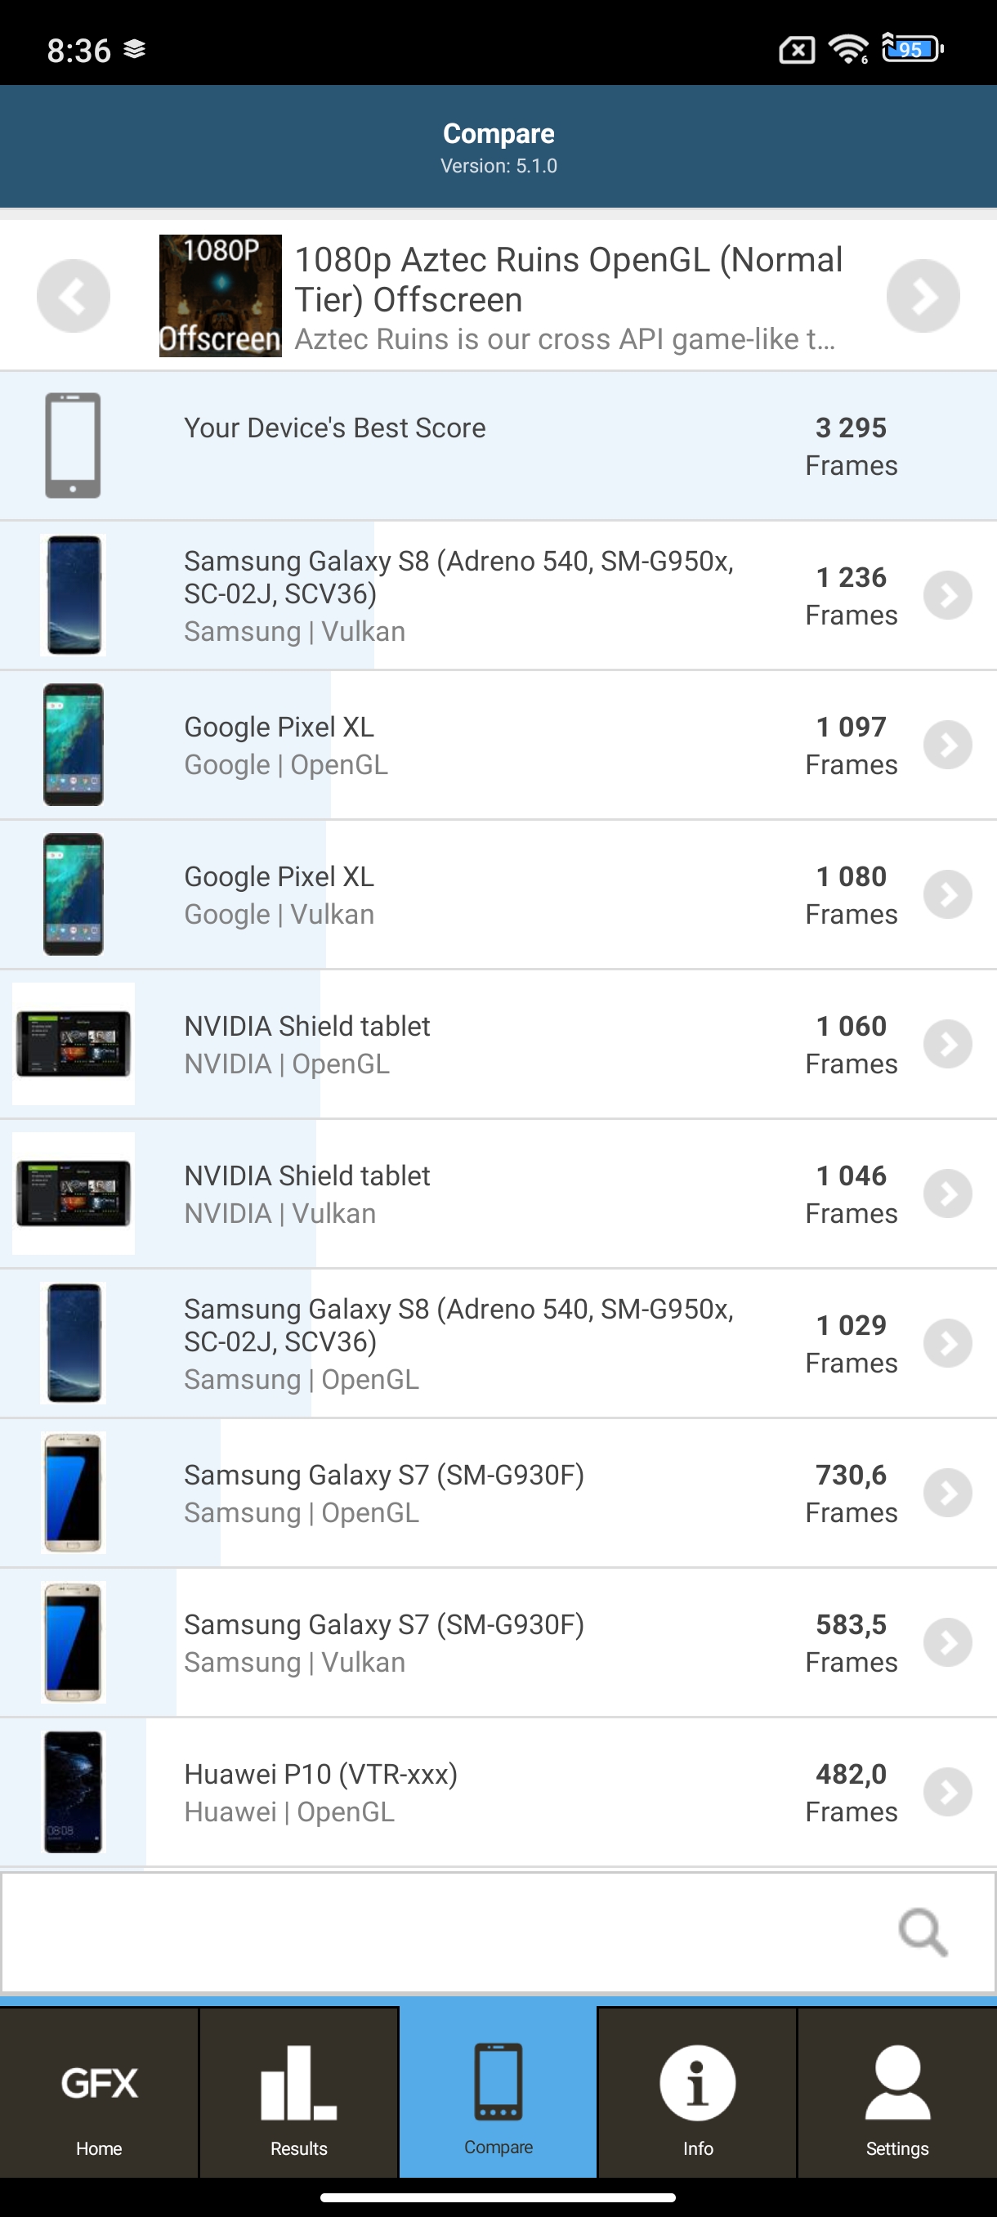The height and width of the screenshot is (2217, 997).
Task: Tap the Aztec Ruins 1080P Offscreen thumbnail
Action: (x=220, y=295)
